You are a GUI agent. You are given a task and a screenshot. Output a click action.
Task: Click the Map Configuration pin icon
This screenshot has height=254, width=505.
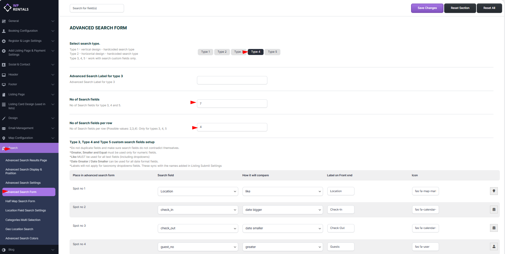4,138
